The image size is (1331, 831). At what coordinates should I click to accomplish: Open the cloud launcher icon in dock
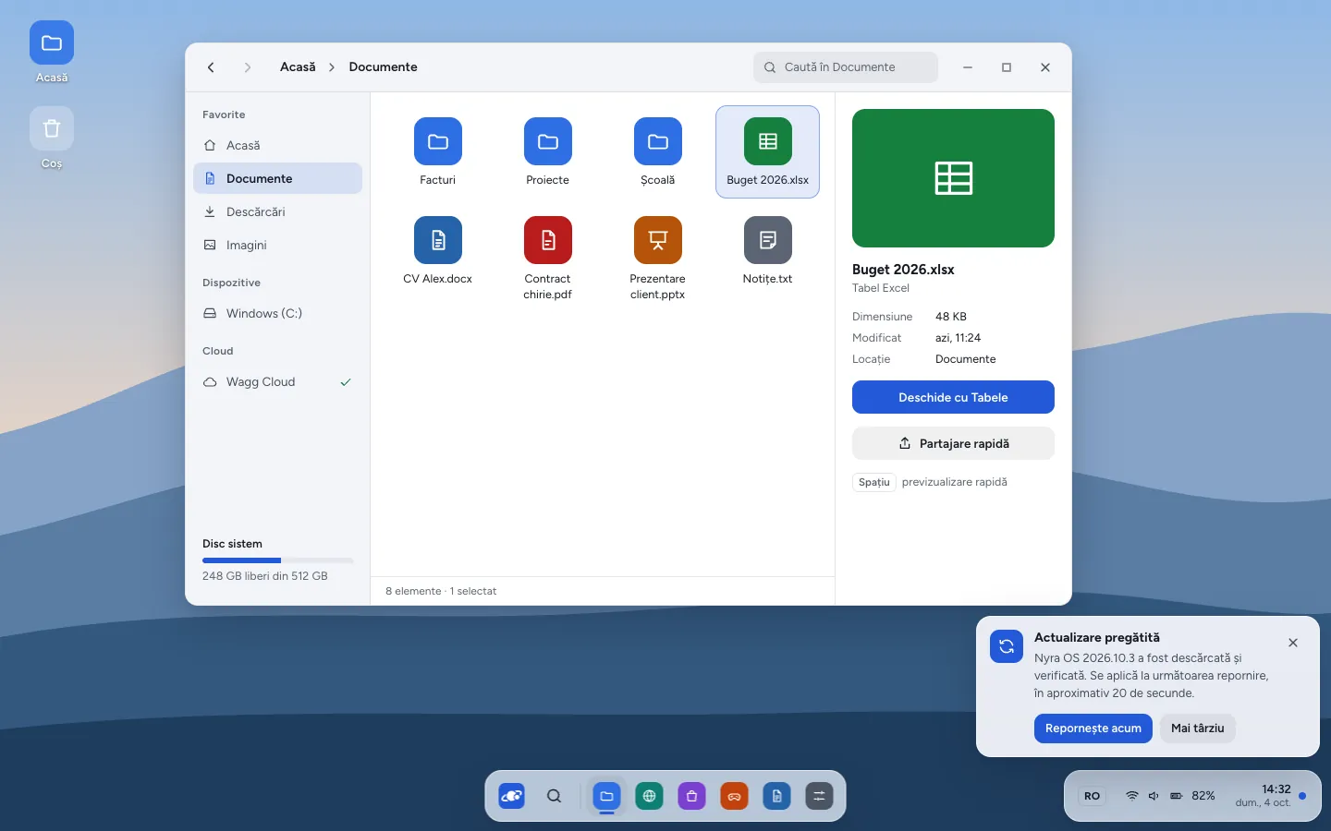512,796
